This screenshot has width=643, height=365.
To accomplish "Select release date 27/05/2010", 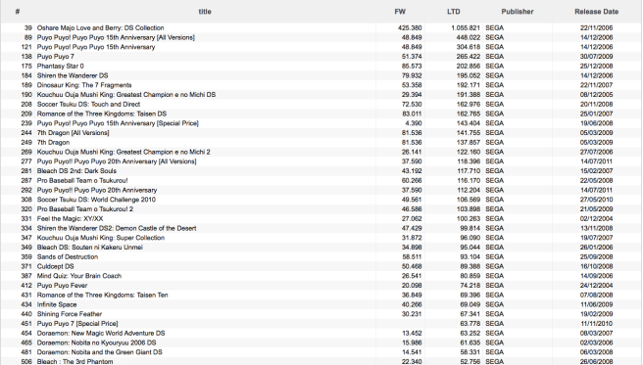I will point(596,200).
